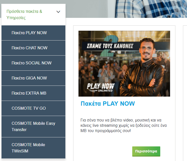This screenshot has height=161, width=187.
Task: Collapse the Πρόσθετα πακέτα & Υπηρεσίες chevron
Action: pyautogui.click(x=58, y=12)
